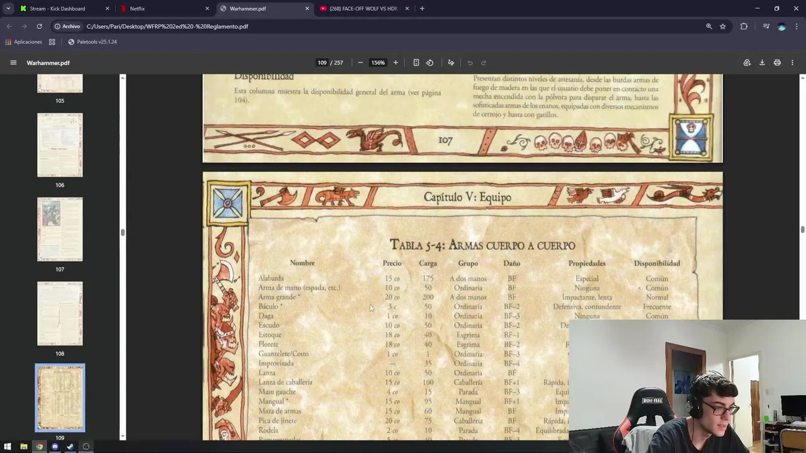The image size is (806, 453).
Task: Close the Warhammer.pdf tab
Action: (307, 8)
